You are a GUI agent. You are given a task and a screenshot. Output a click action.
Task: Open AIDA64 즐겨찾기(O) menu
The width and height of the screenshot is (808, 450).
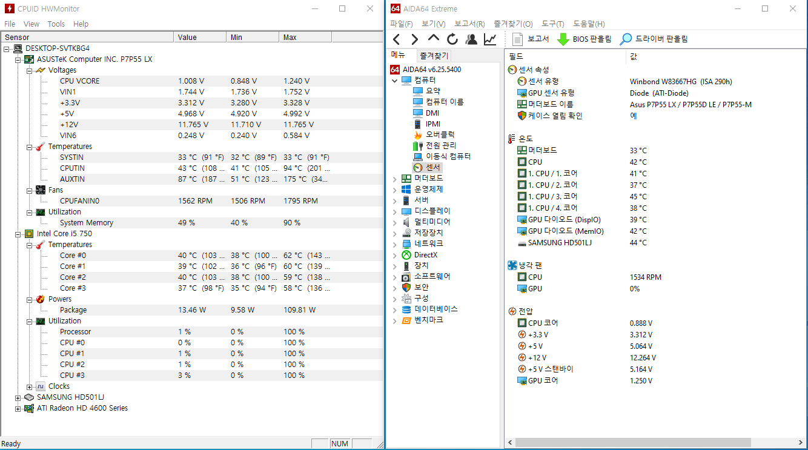[513, 24]
